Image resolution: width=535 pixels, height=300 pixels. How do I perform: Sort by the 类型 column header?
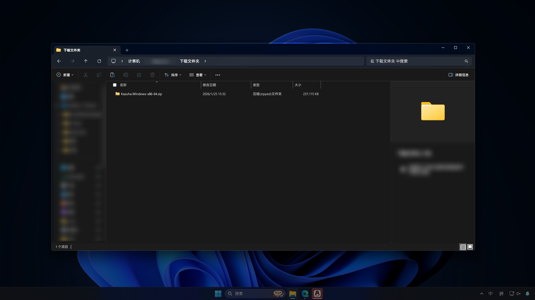click(x=256, y=85)
